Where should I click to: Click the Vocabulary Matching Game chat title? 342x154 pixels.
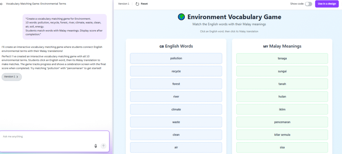pos(36,4)
